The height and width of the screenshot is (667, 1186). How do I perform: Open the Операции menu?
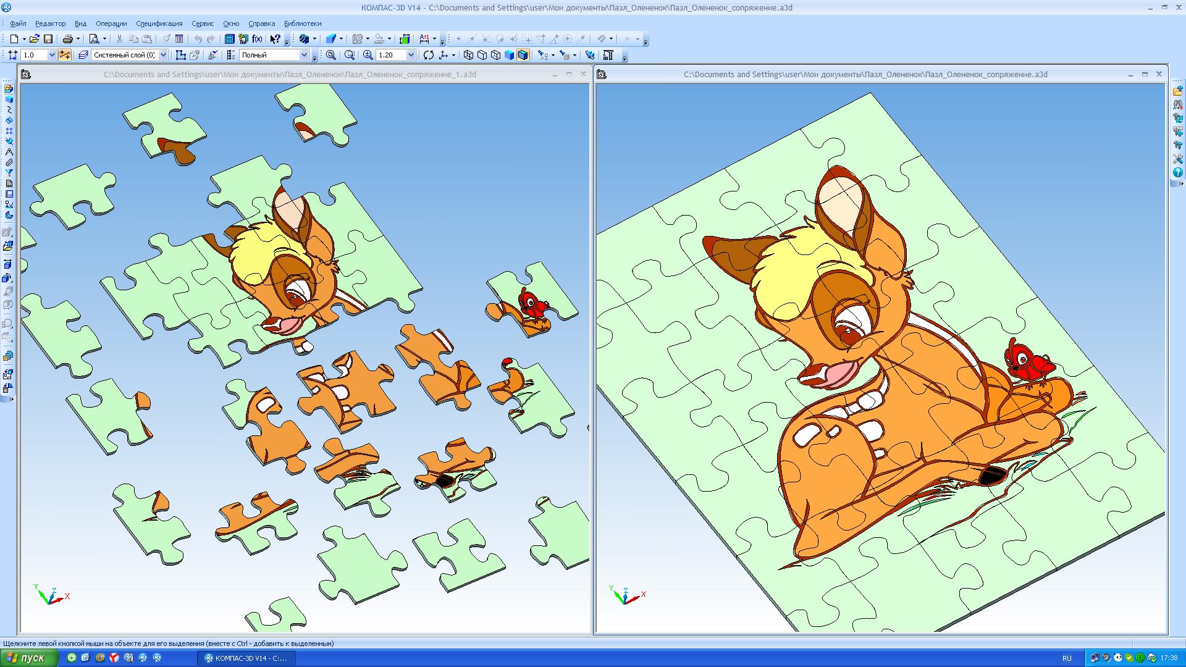click(x=111, y=23)
